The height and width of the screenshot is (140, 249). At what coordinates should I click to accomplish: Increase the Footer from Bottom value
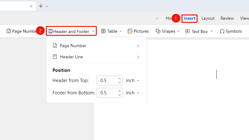click(x=120, y=91)
